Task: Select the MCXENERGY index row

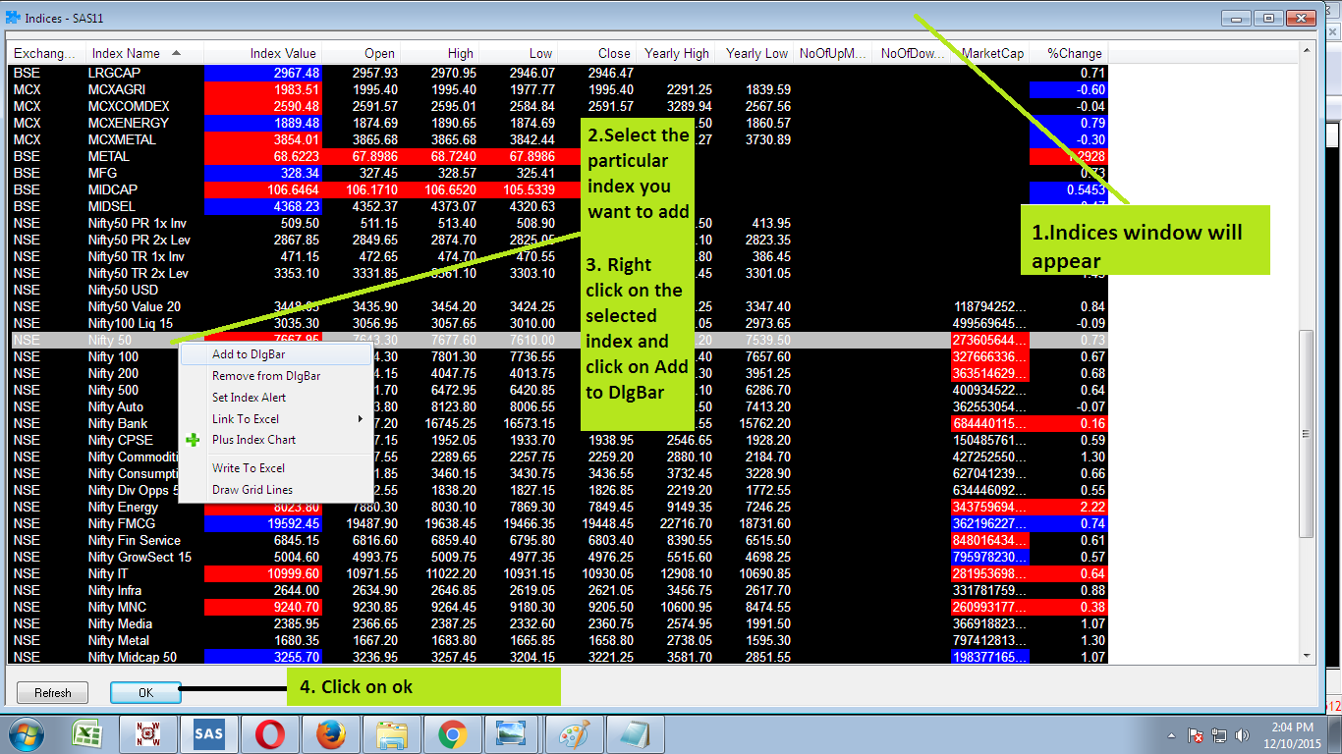Action: tap(558, 123)
